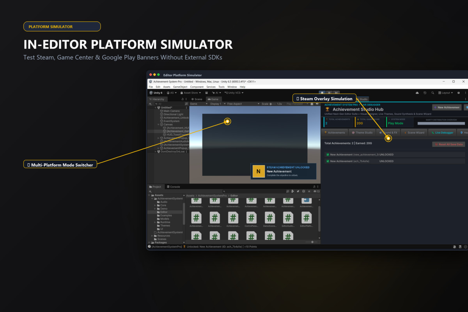Open the AS account dropdown
Image resolution: width=468 pixels, height=312 pixels.
[x=172, y=93]
